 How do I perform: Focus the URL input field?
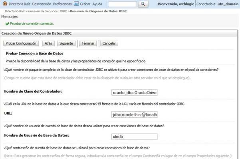[x=135, y=114]
